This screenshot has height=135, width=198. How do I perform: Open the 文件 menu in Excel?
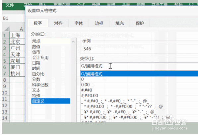click(10, 5)
